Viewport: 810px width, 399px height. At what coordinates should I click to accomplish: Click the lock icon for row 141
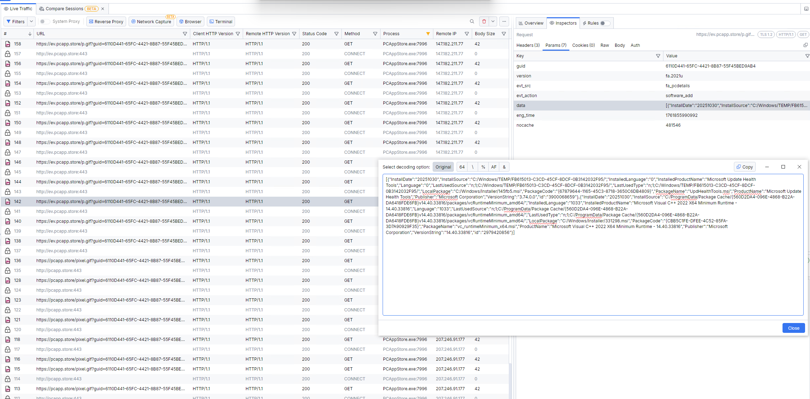point(7,211)
